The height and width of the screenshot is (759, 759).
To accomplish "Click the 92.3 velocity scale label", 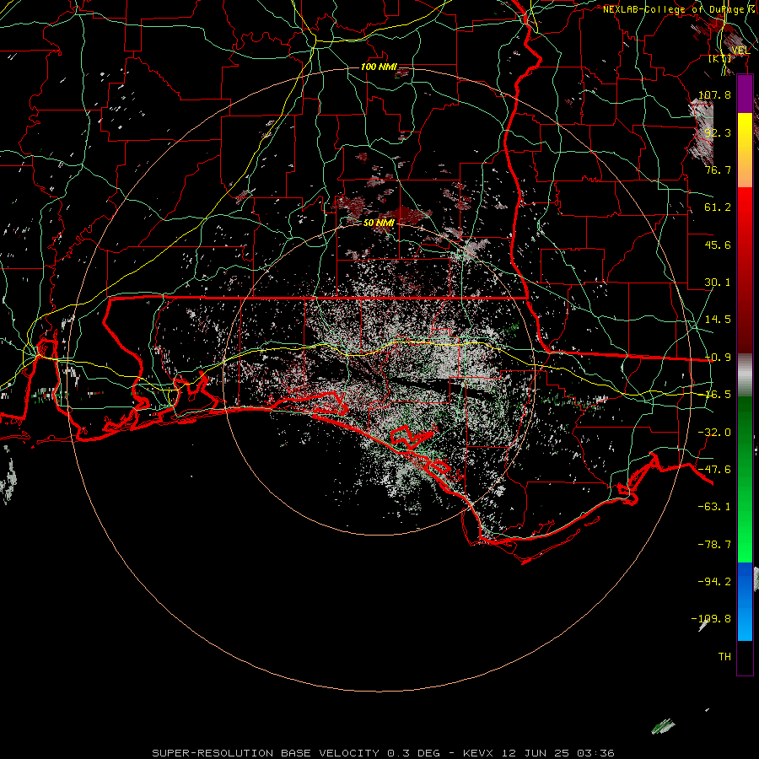I will (718, 132).
